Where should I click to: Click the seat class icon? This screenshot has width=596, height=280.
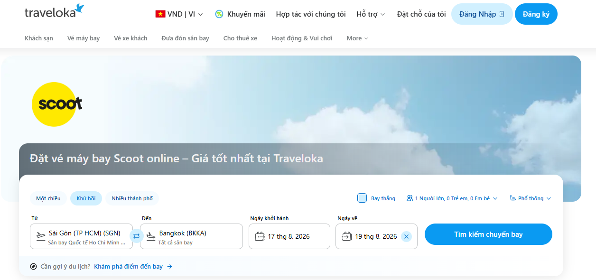[x=513, y=198]
